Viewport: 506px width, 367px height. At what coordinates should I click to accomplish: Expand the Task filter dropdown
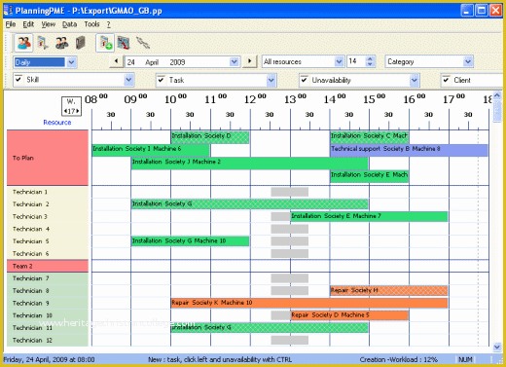(271, 80)
